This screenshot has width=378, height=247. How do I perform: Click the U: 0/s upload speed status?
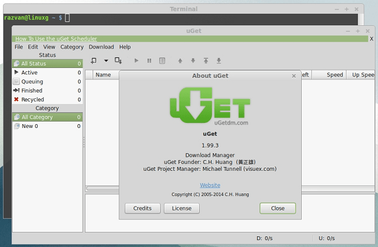pos(326,238)
